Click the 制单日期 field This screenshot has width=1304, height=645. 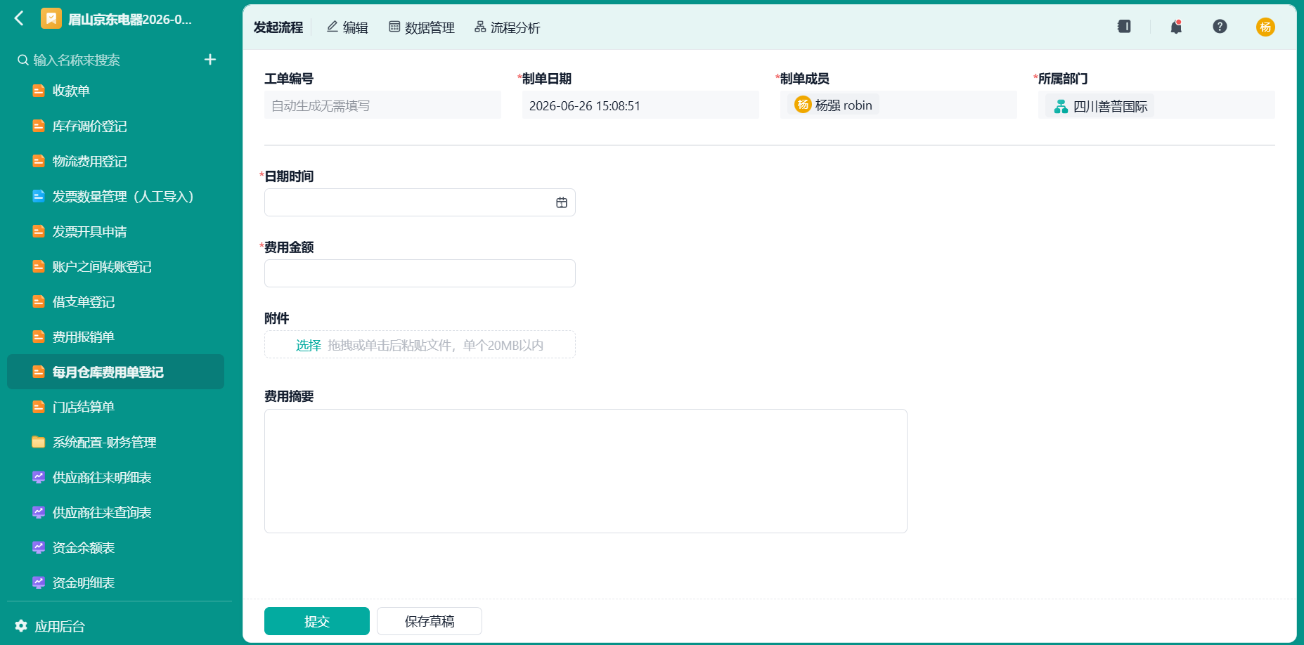640,105
